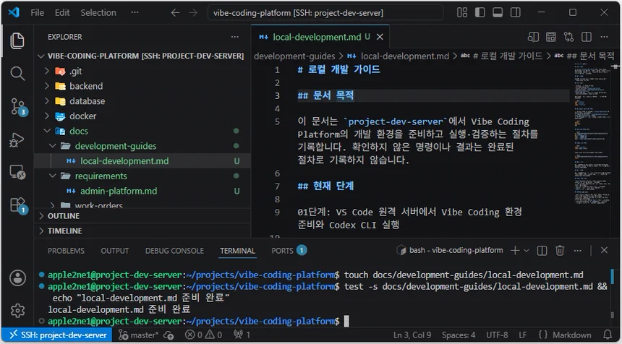Expand the OUTLINE section
The image size is (622, 344).
142,216
